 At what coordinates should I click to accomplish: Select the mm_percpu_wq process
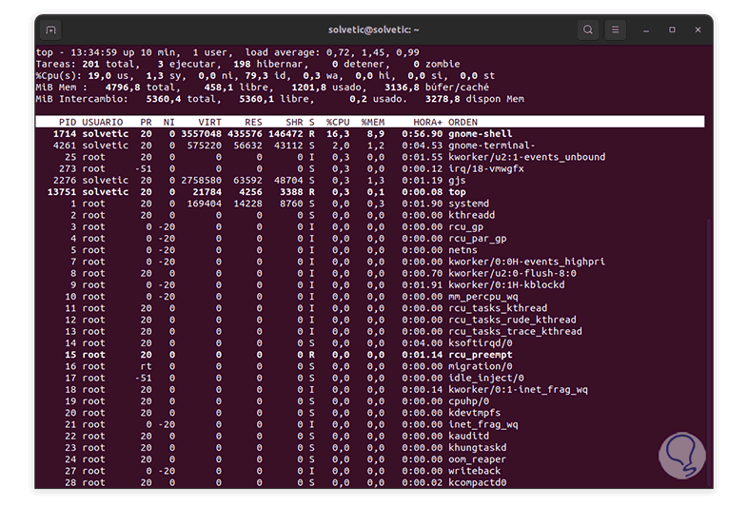pos(483,297)
